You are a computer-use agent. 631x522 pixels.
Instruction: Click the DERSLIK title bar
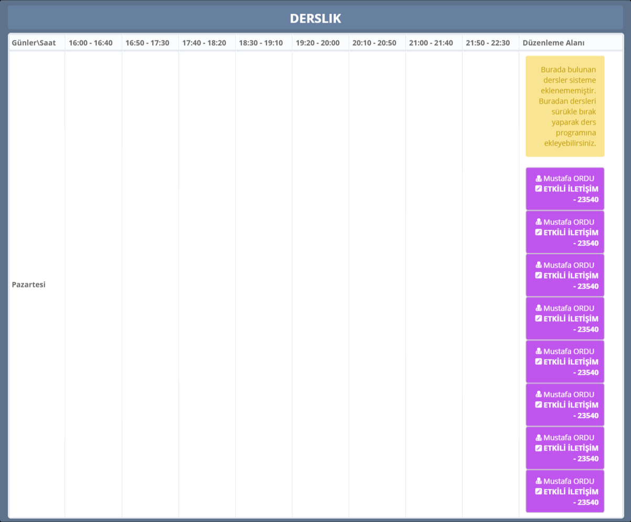pos(315,18)
